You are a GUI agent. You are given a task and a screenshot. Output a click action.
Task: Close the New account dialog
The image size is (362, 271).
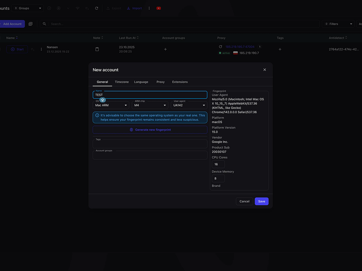[x=265, y=70]
